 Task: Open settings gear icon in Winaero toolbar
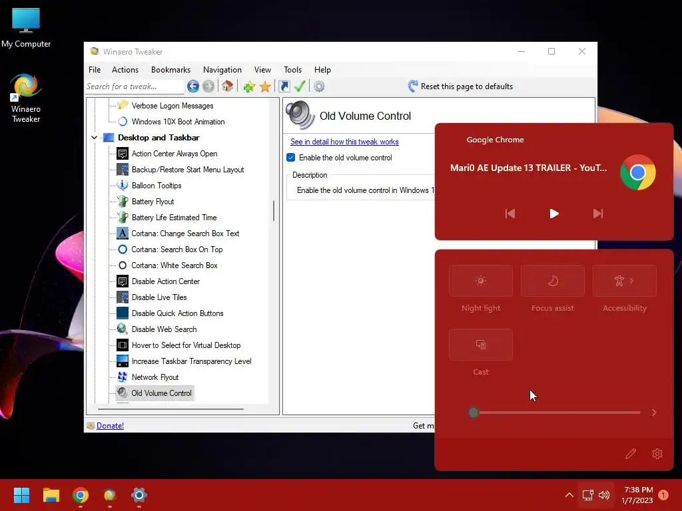[319, 86]
